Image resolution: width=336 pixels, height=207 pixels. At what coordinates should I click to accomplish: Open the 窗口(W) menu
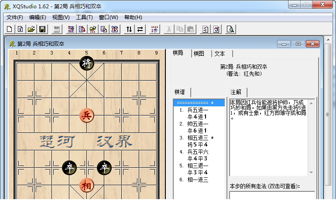coord(108,17)
